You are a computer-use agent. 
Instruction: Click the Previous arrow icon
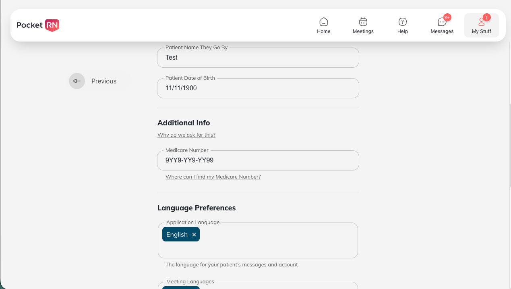point(77,81)
